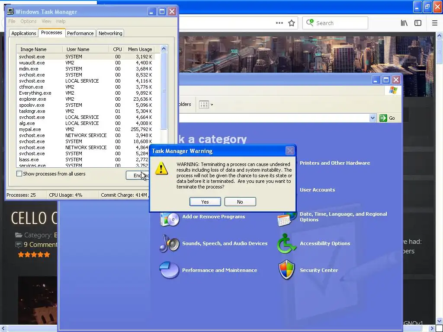443x332 pixels.
Task: Switch to the Applications tab
Action: click(24, 33)
